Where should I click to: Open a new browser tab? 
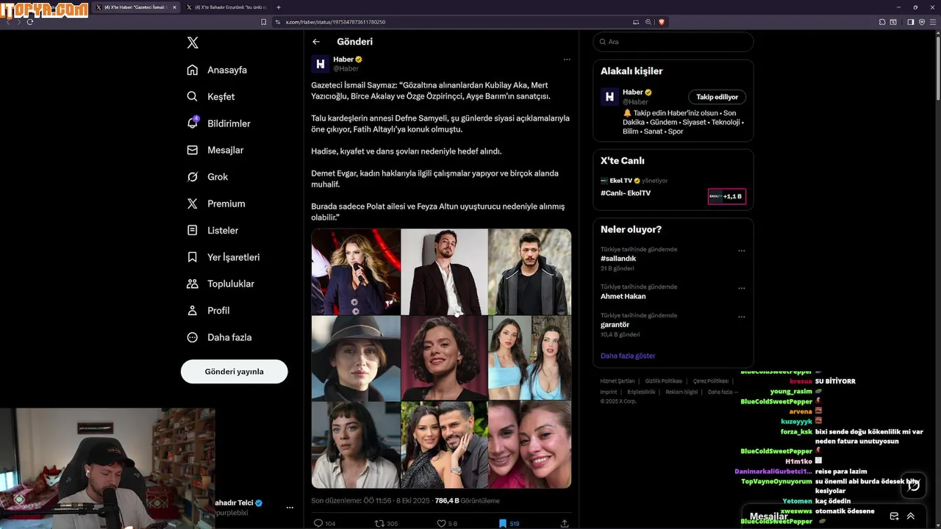tap(278, 7)
